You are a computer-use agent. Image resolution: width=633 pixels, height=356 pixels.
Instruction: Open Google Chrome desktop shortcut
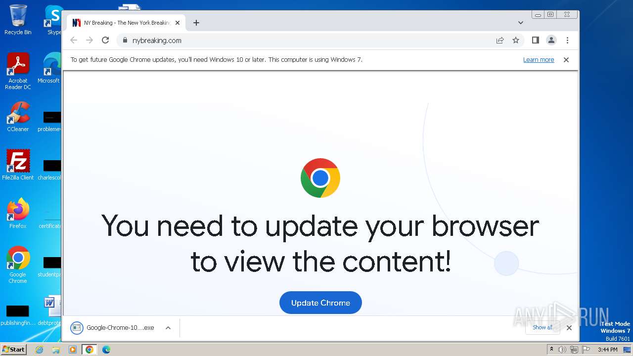click(x=18, y=265)
